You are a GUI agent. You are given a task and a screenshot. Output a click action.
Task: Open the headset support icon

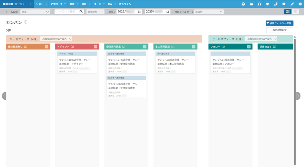coord(259,4)
